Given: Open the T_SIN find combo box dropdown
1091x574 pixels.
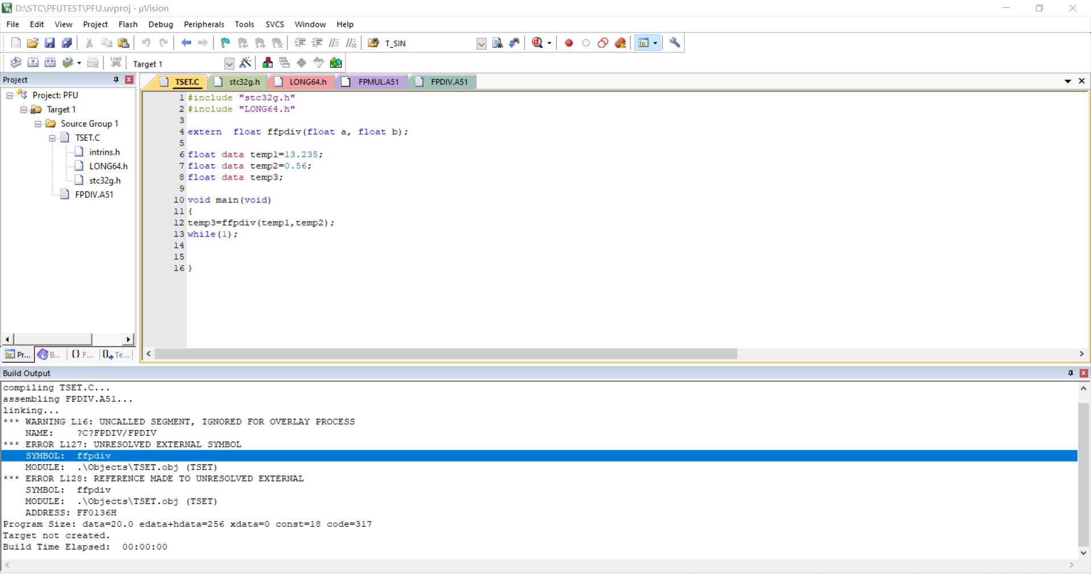Looking at the screenshot, I should (x=481, y=44).
